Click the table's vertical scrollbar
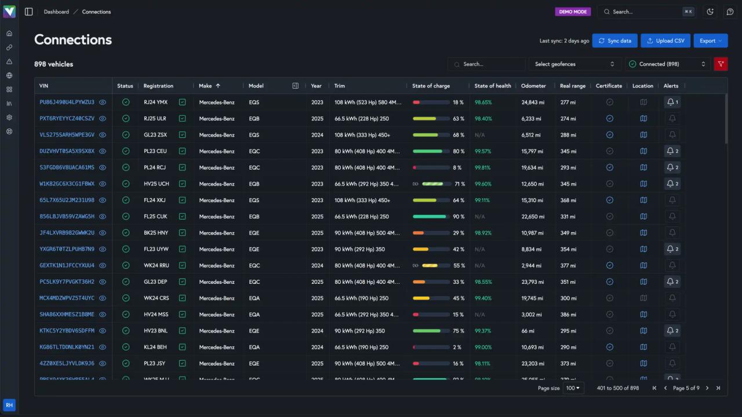 tap(726, 119)
